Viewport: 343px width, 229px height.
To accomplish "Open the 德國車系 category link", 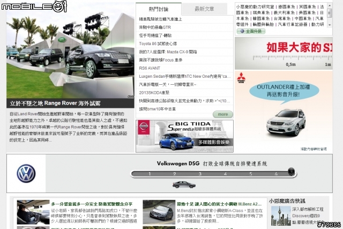I will click(287, 7).
